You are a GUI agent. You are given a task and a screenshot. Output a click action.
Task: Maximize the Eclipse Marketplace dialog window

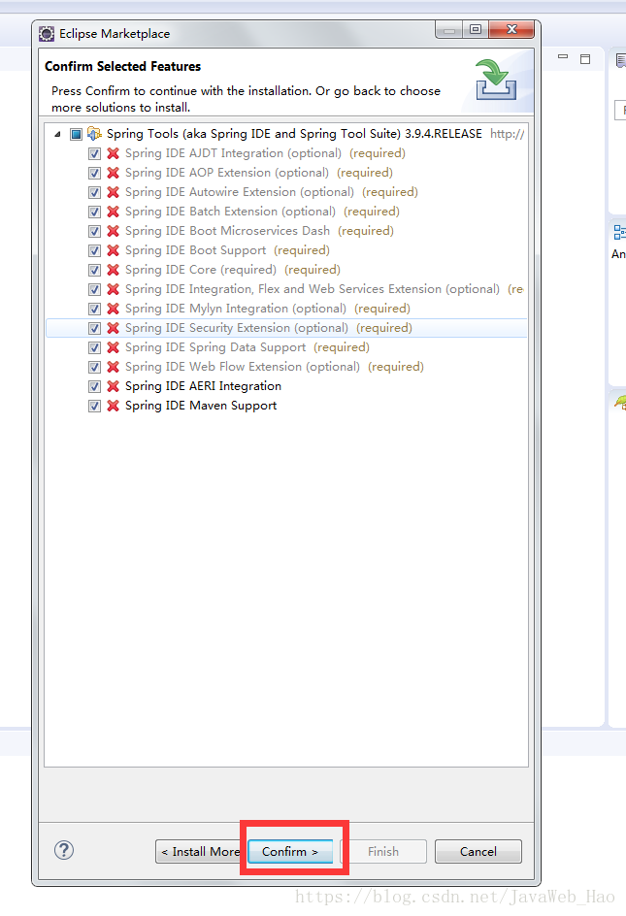[476, 29]
